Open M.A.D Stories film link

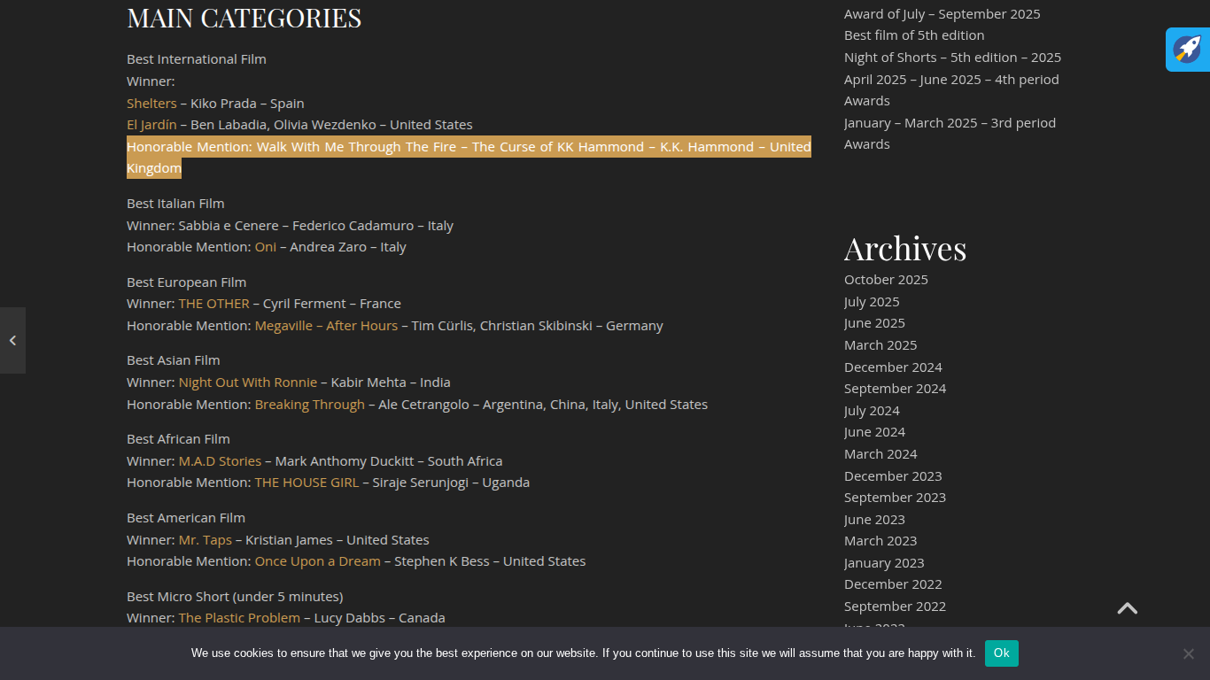point(220,461)
